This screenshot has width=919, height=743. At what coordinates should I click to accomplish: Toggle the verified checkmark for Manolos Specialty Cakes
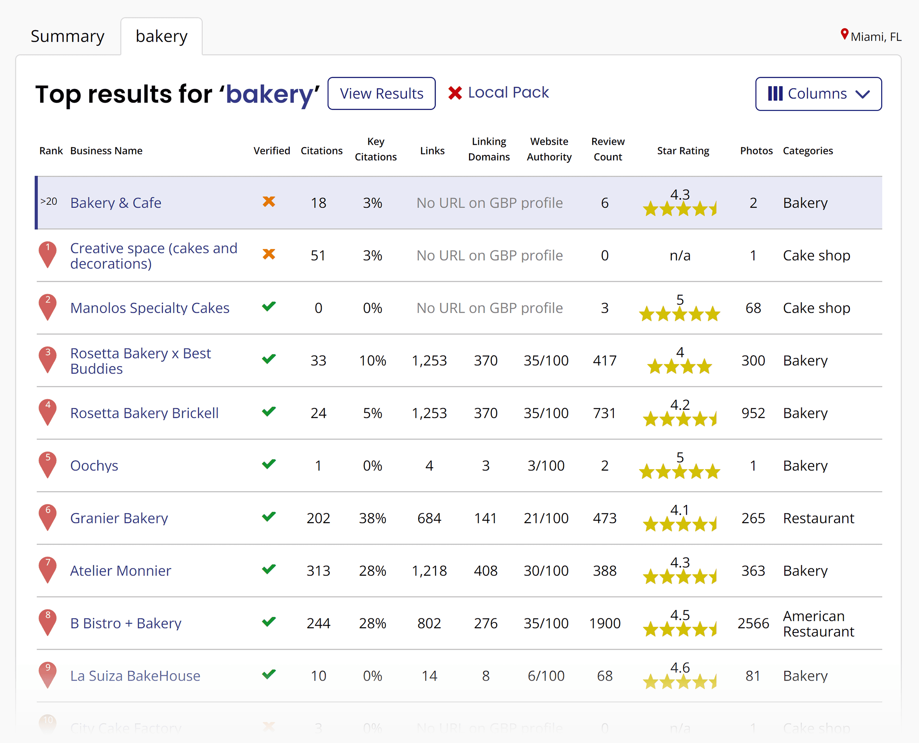(x=268, y=307)
